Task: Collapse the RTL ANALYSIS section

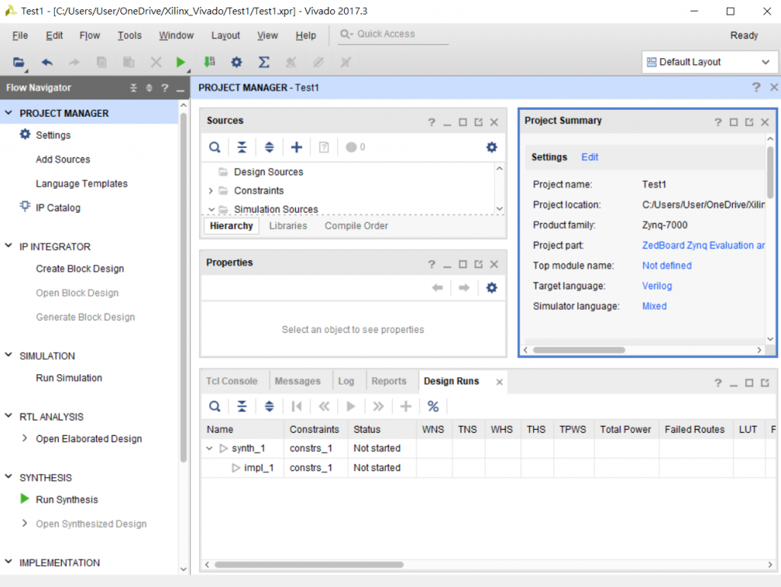Action: (8, 416)
